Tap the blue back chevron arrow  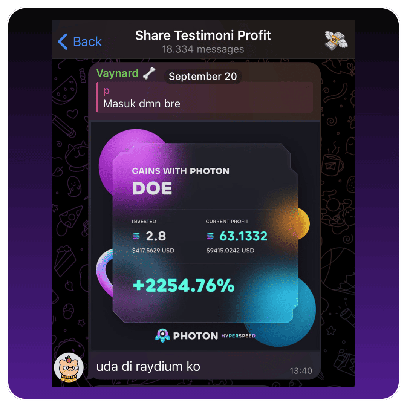tap(63, 41)
